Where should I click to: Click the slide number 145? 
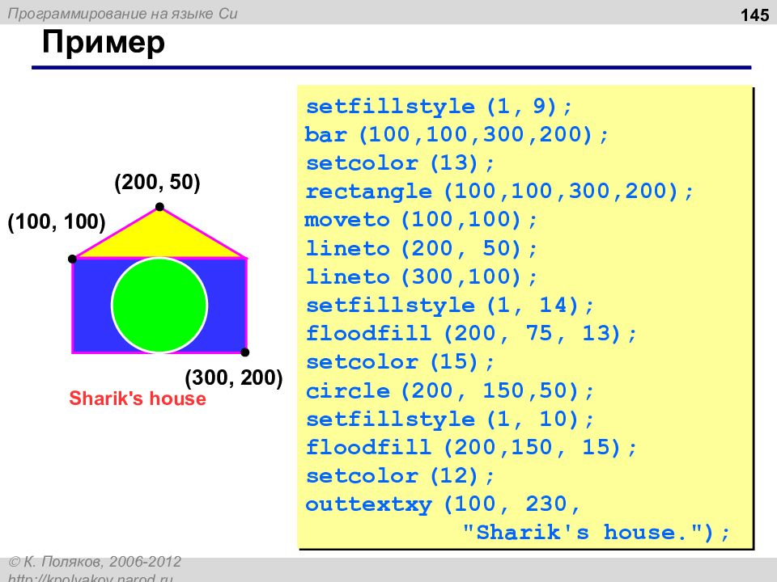754,15
